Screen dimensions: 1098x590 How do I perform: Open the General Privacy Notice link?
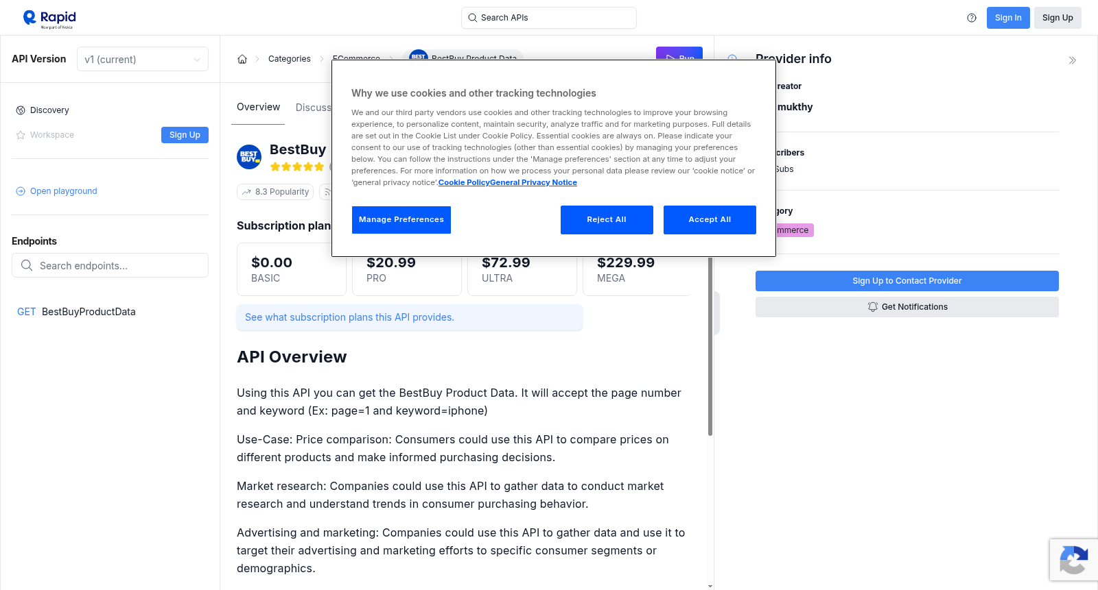coord(533,183)
